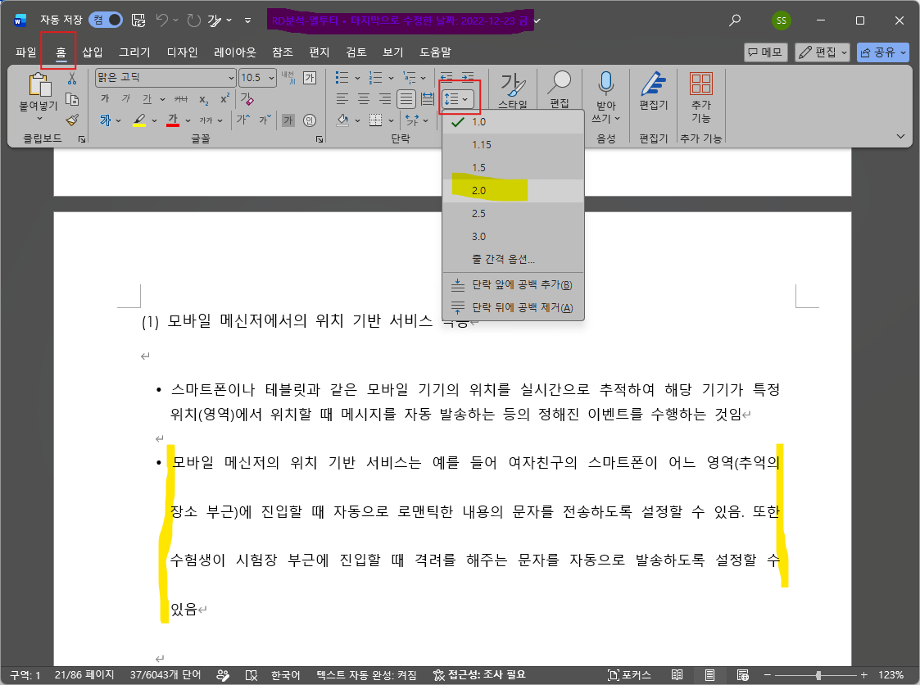The image size is (920, 685).
Task: Apply strikethrough formatting
Action: pos(181,98)
